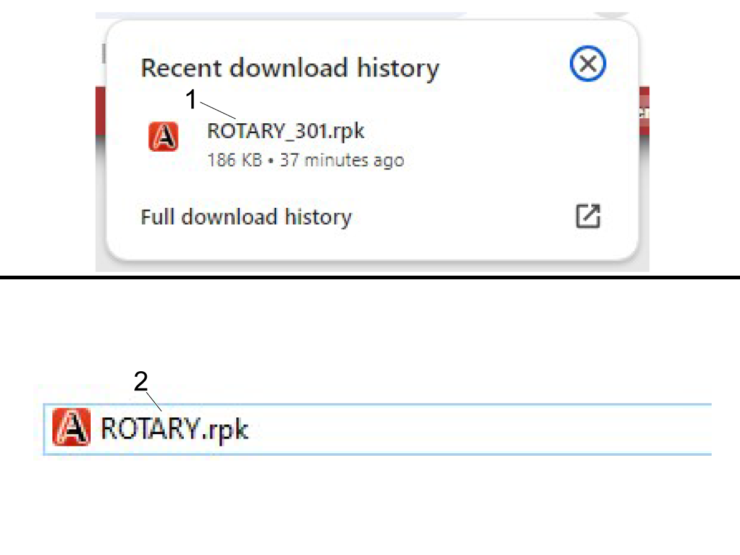
Task: Click the Recent download history heading
Action: (x=290, y=67)
